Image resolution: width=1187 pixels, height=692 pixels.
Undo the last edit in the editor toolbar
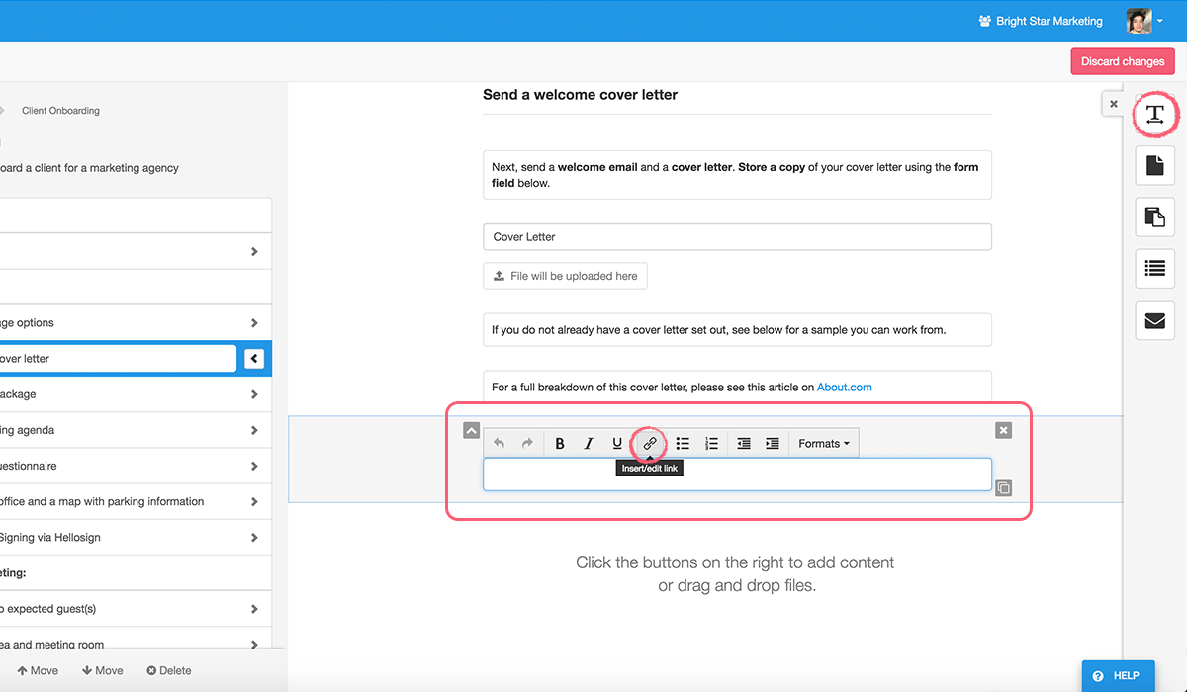[499, 444]
